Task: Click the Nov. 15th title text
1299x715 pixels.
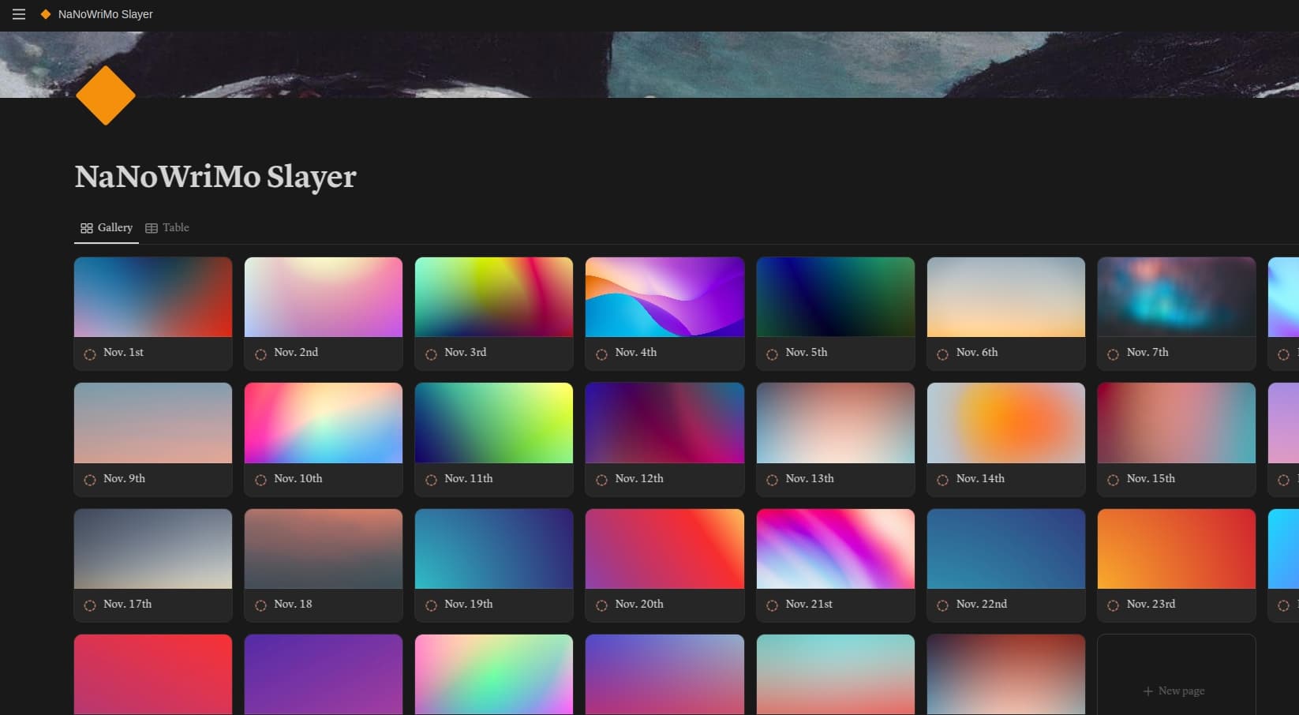Action: point(1151,478)
